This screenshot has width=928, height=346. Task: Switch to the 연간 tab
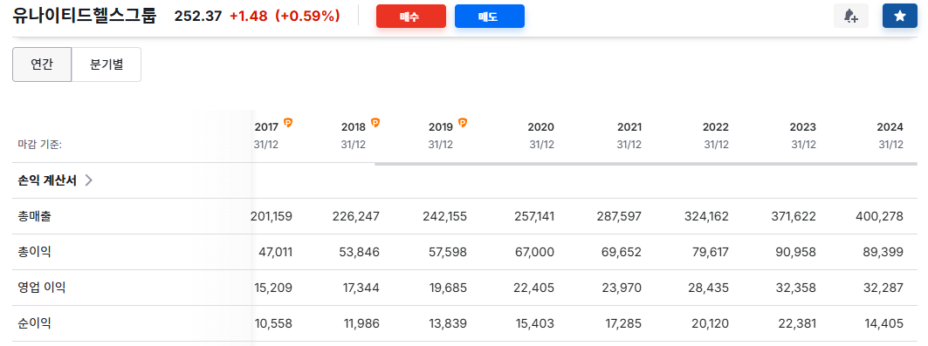coord(42,64)
